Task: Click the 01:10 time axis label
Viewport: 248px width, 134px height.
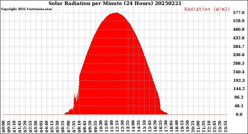Action: pos(14,127)
